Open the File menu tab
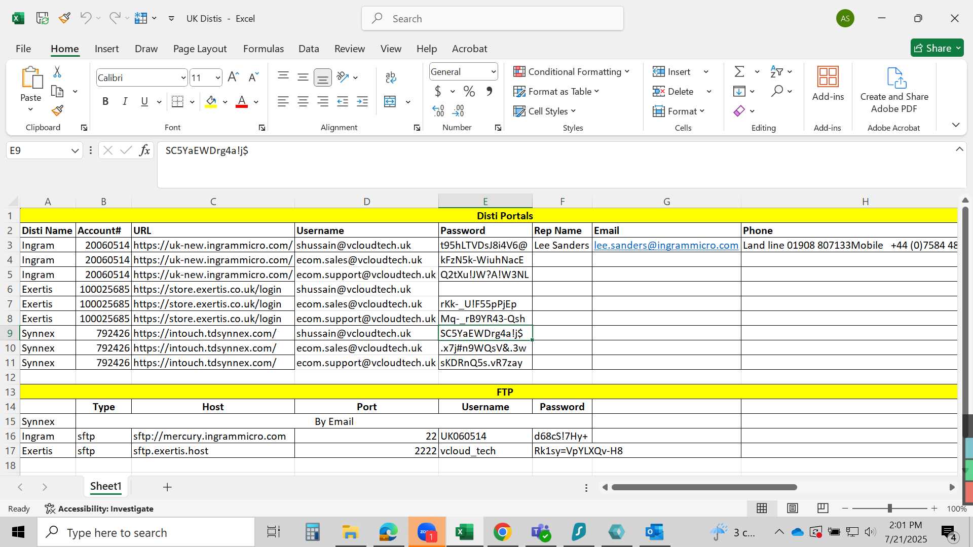This screenshot has width=973, height=547. (x=23, y=49)
